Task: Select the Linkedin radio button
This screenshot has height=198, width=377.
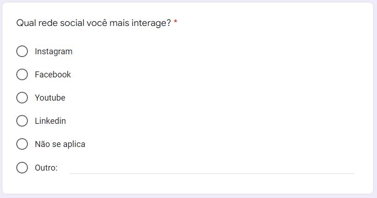Action: click(22, 121)
